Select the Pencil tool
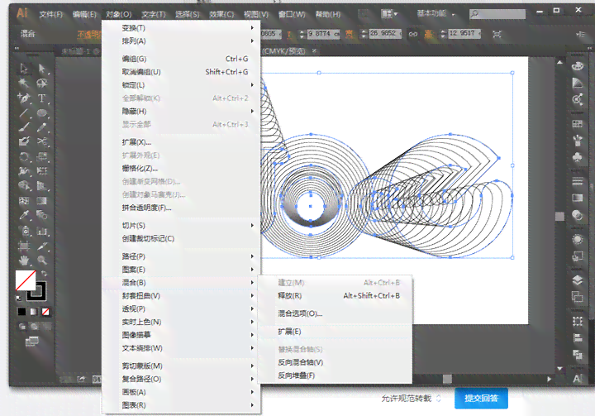595x416 pixels. pos(42,127)
